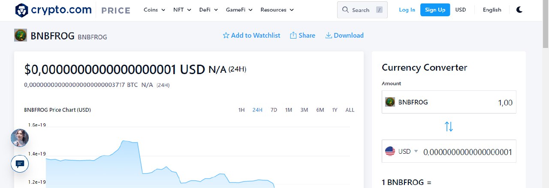549x188 pixels.
Task: Swap currencies with the arrows icon
Action: point(449,126)
